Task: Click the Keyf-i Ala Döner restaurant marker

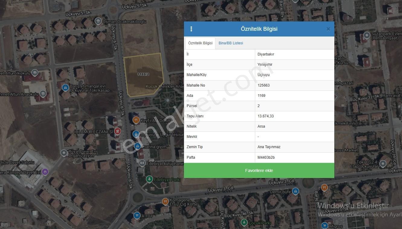Action: pos(136,120)
